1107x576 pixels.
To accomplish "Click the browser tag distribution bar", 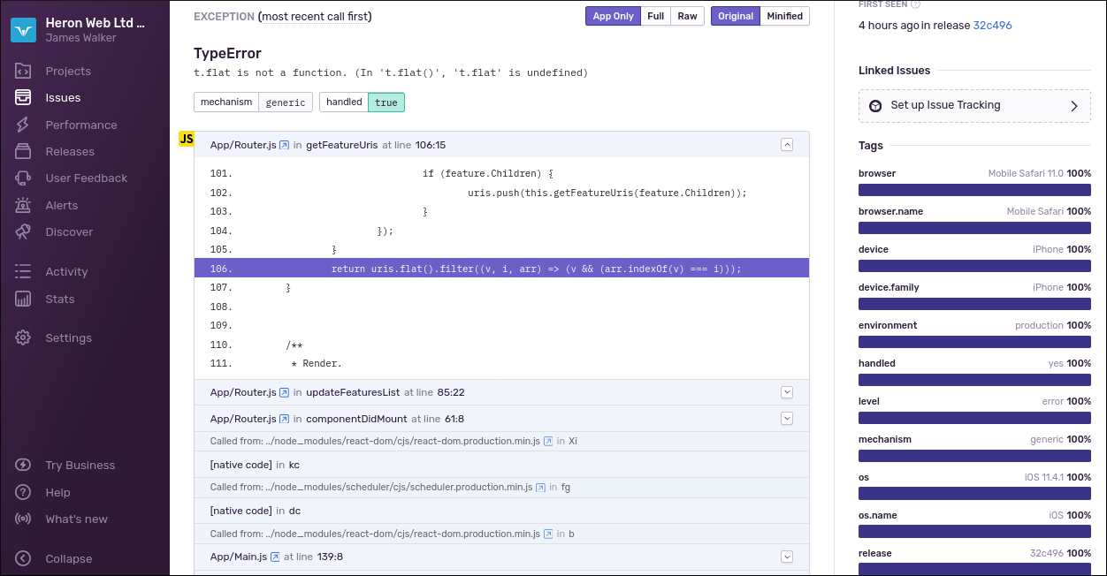I will (974, 190).
